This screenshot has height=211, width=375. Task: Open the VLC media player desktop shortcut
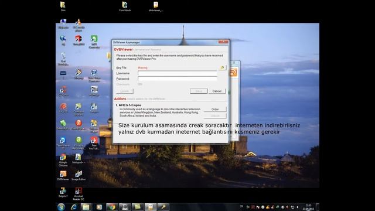[x=79, y=25]
